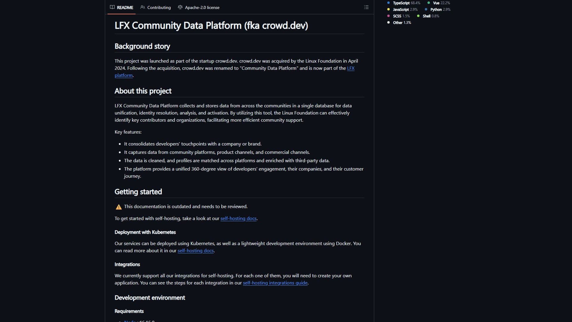Click the JavaScript yellow color dot

click(x=388, y=9)
